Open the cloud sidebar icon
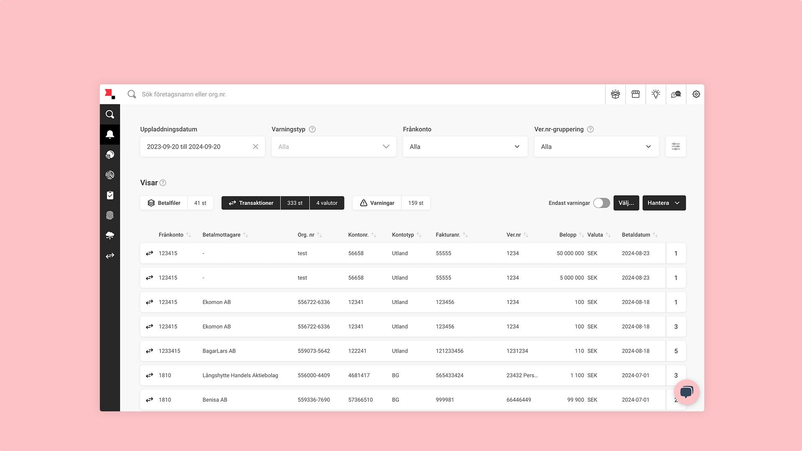The width and height of the screenshot is (802, 451). (110, 236)
